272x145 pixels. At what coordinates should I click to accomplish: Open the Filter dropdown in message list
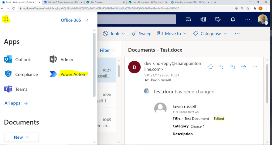107,50
